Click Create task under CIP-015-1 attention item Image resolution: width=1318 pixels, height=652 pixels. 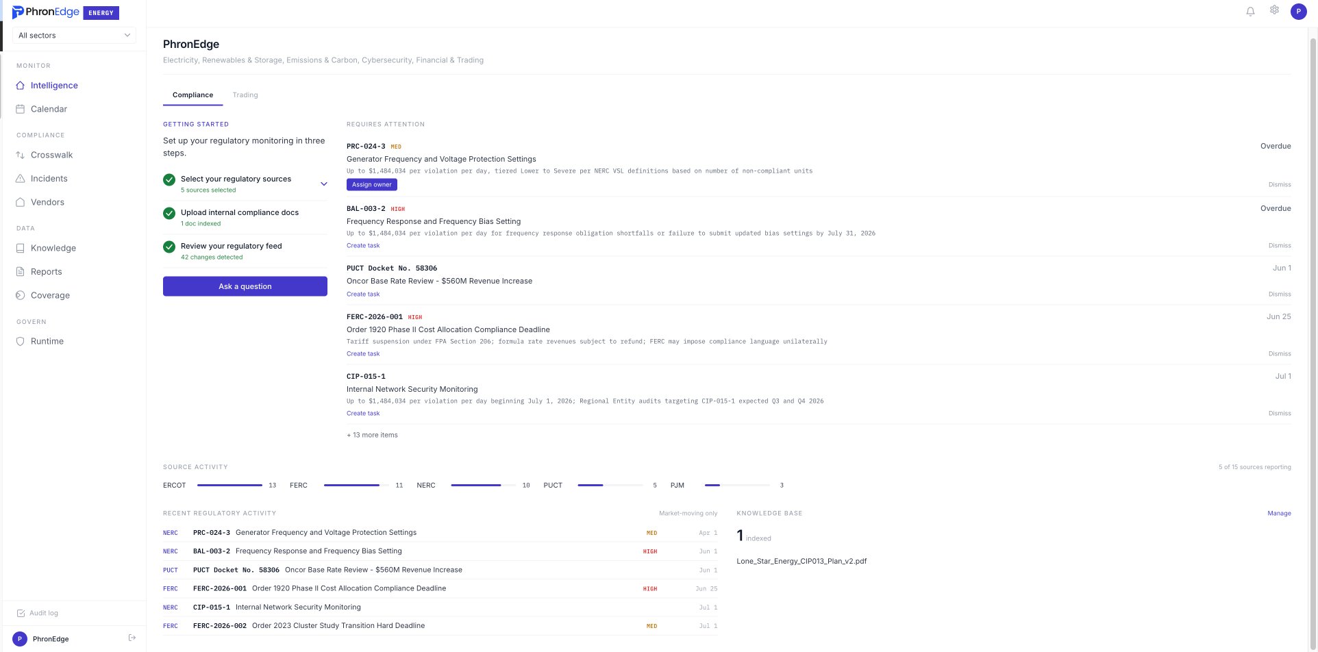363,413
